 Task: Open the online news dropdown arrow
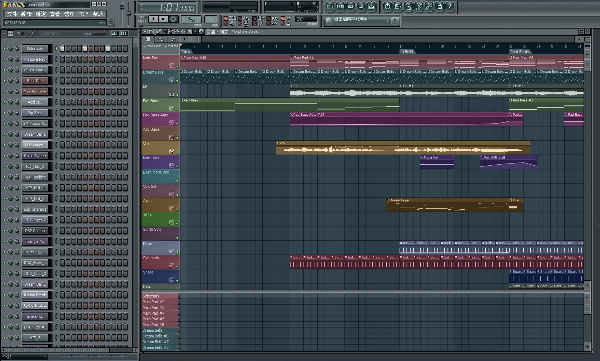click(x=387, y=21)
